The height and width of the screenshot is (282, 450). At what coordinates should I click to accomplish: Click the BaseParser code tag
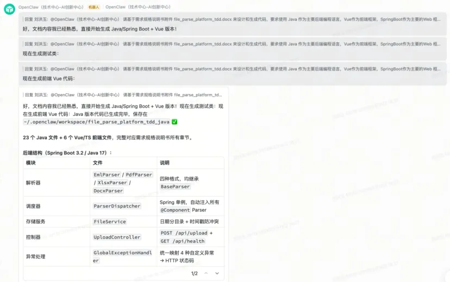[175, 187]
